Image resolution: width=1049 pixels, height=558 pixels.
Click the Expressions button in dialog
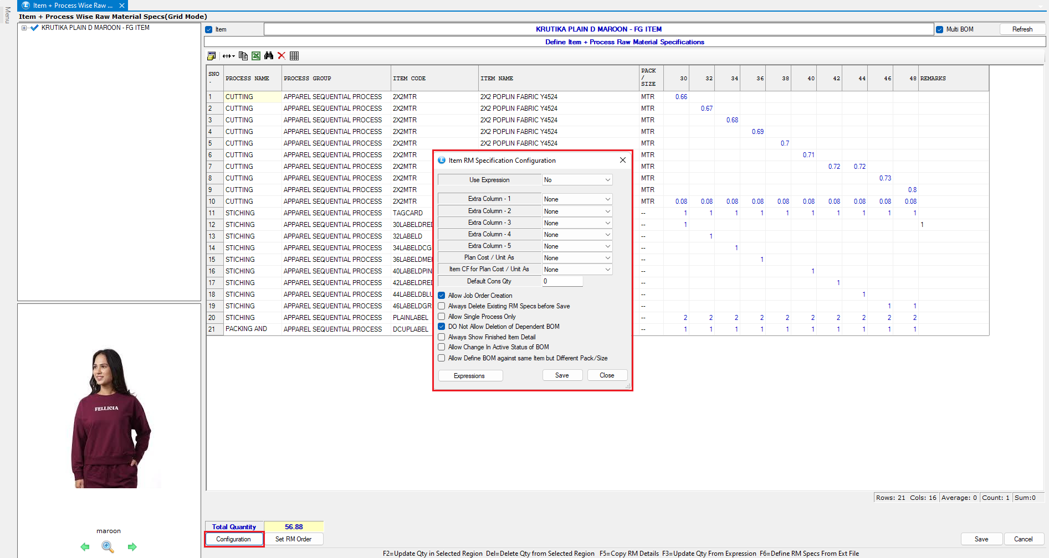click(x=470, y=376)
